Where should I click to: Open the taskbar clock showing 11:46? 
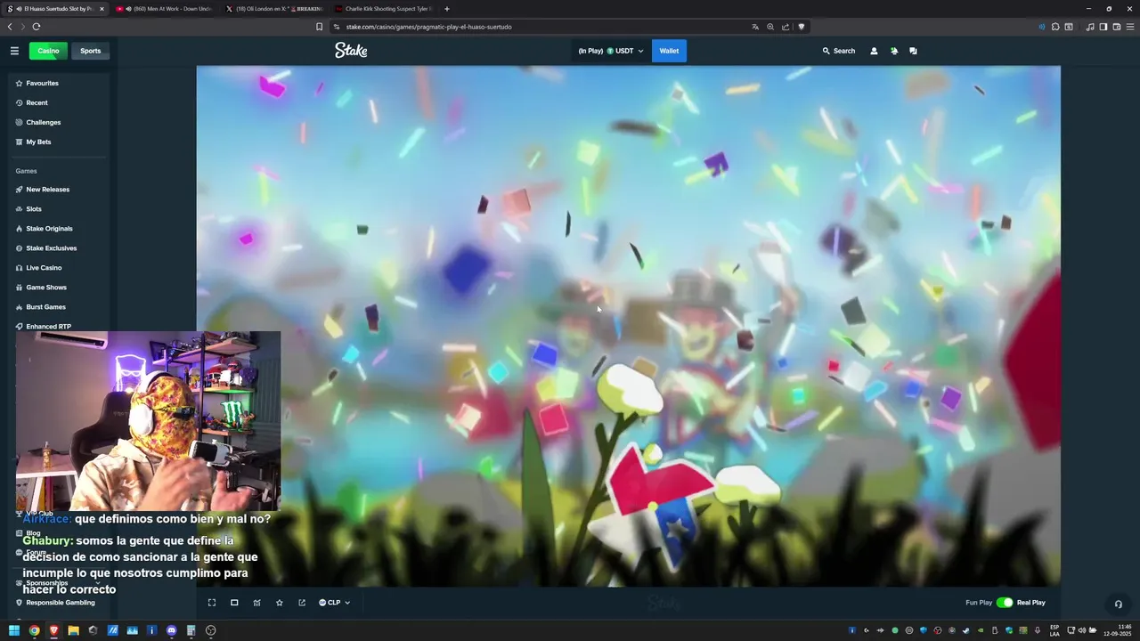pos(1117,630)
